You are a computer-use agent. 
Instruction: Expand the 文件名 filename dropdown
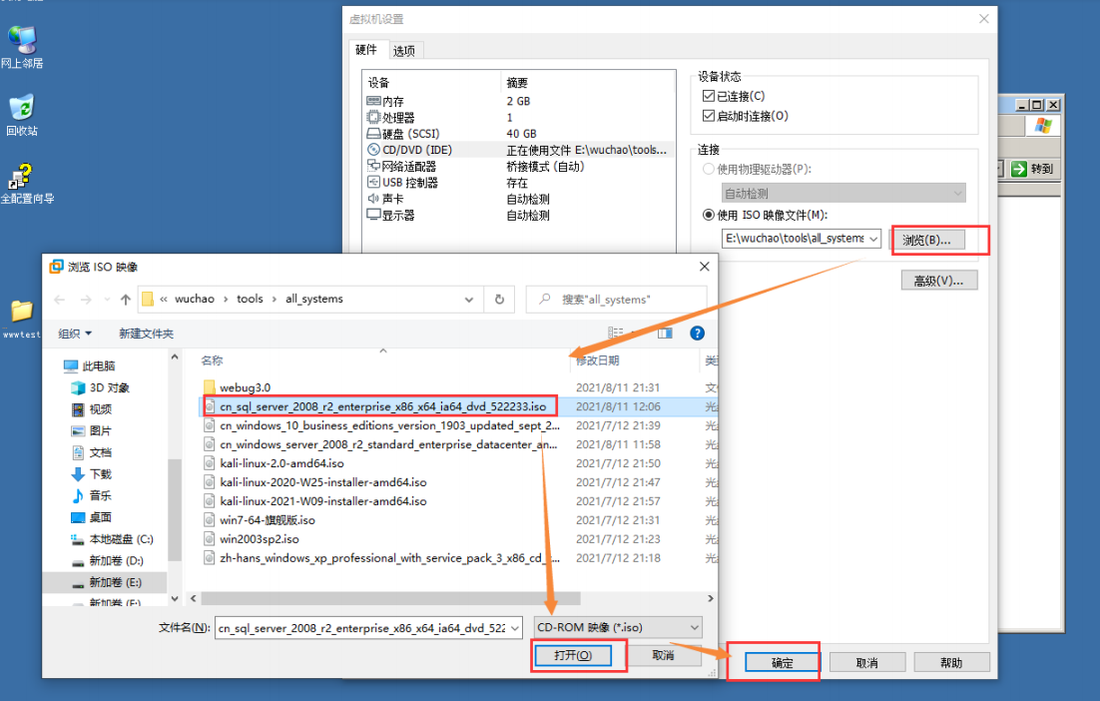click(x=515, y=628)
